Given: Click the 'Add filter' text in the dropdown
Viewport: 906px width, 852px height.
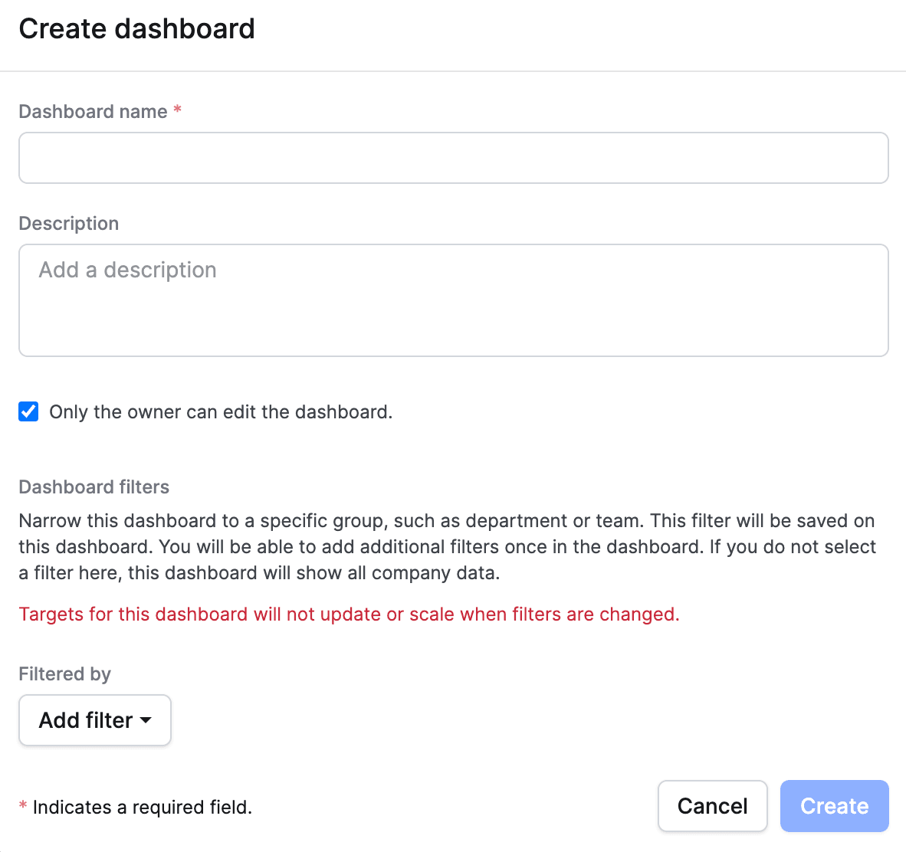Looking at the screenshot, I should [85, 720].
